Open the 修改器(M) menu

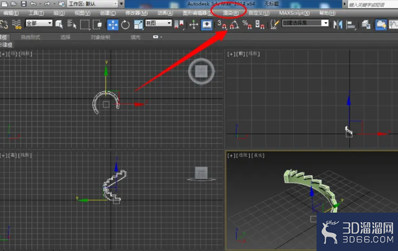pyautogui.click(x=136, y=13)
